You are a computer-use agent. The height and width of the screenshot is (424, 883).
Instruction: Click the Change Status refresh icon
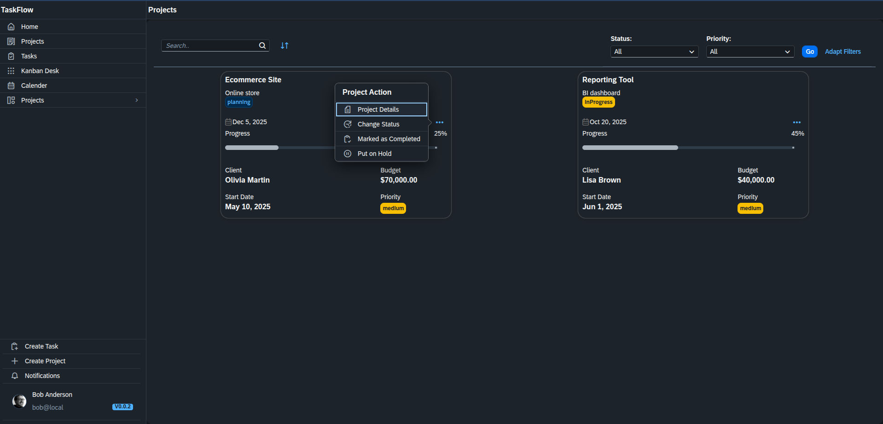(x=348, y=124)
